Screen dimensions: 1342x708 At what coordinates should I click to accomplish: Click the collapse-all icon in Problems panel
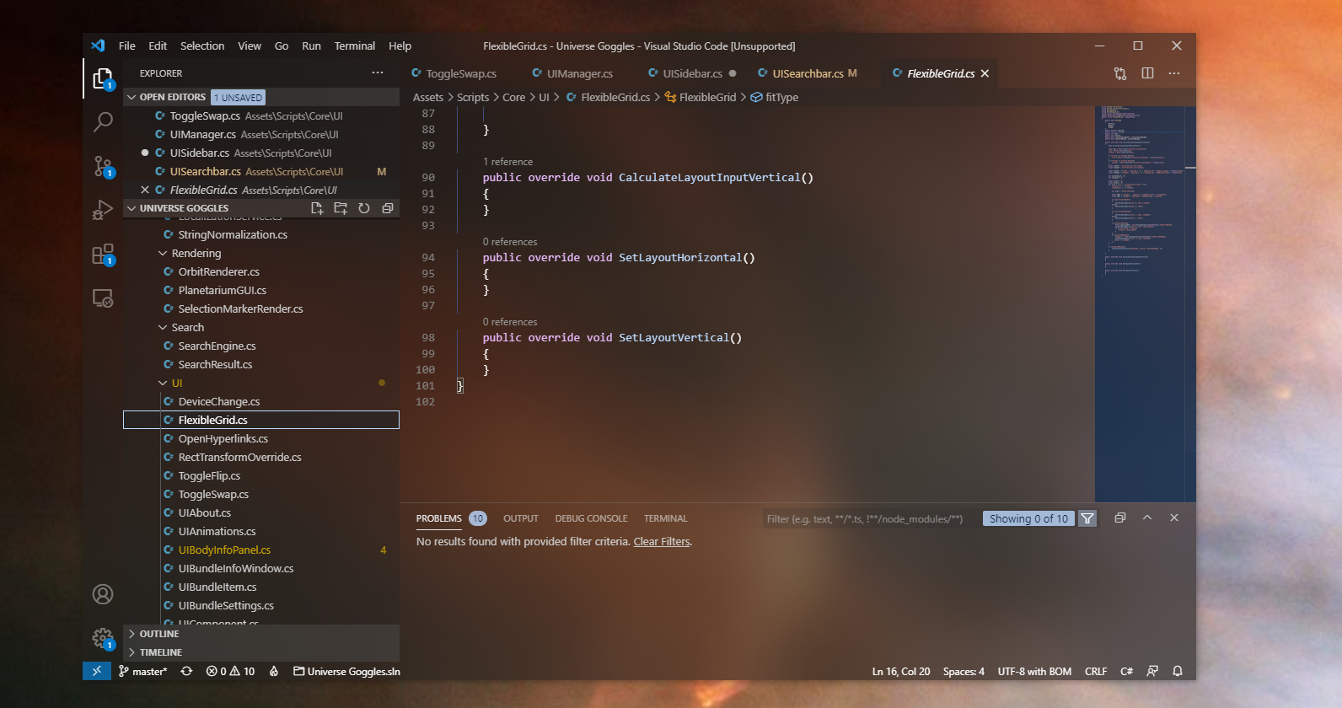1120,518
